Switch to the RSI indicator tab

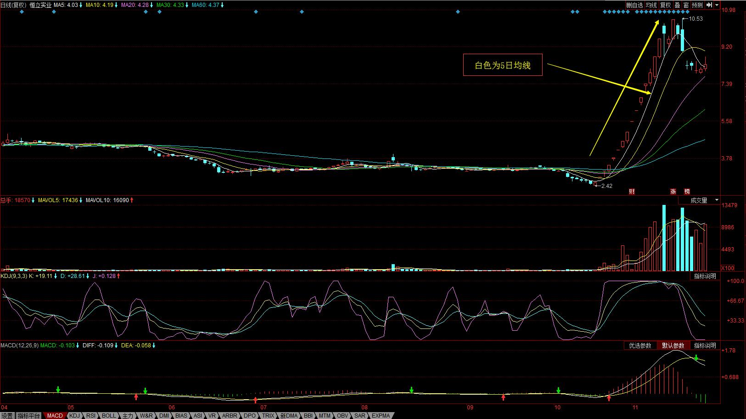[x=91, y=416]
